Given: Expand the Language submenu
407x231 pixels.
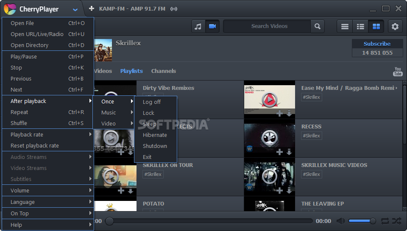Looking at the screenshot, I should coord(48,202).
